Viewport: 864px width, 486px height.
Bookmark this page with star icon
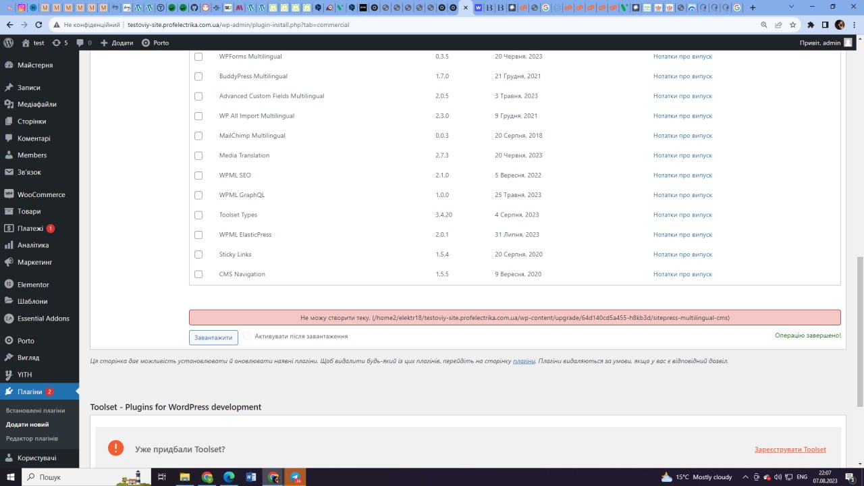click(x=792, y=24)
